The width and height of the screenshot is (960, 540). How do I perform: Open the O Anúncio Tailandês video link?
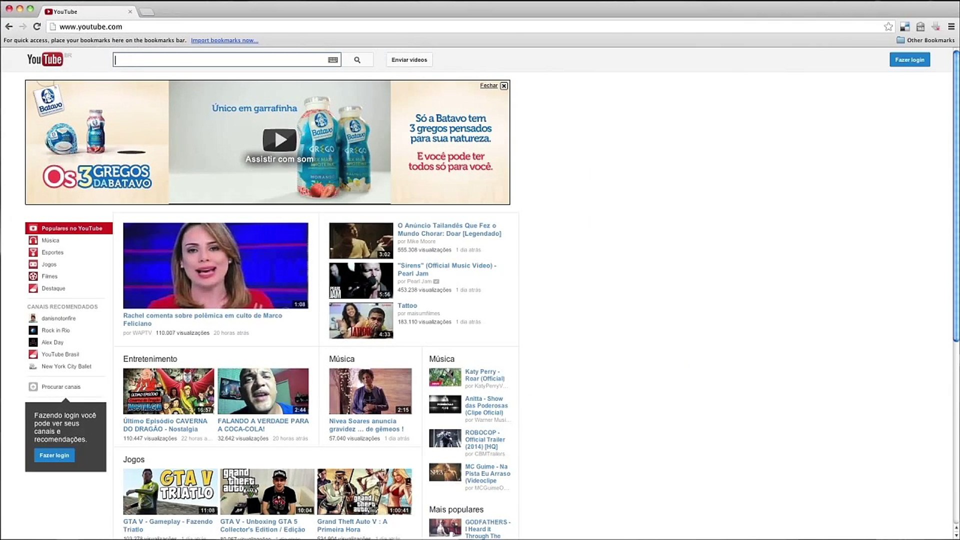tap(449, 229)
